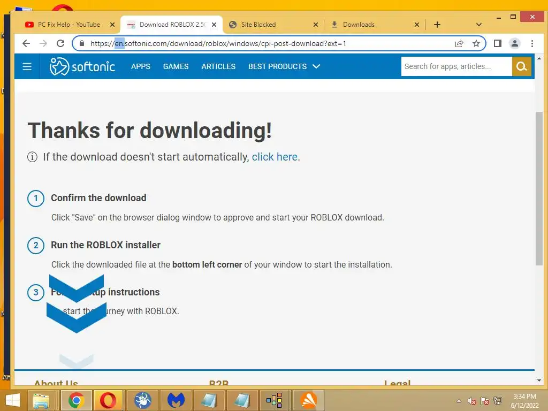Click the 'bottom left corner' bold text

(x=207, y=264)
